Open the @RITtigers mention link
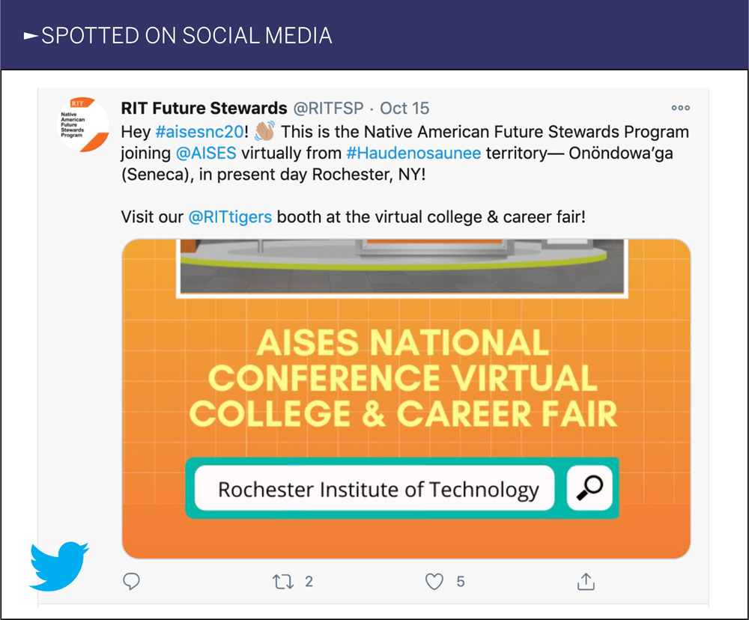The height and width of the screenshot is (620, 749). 230,217
